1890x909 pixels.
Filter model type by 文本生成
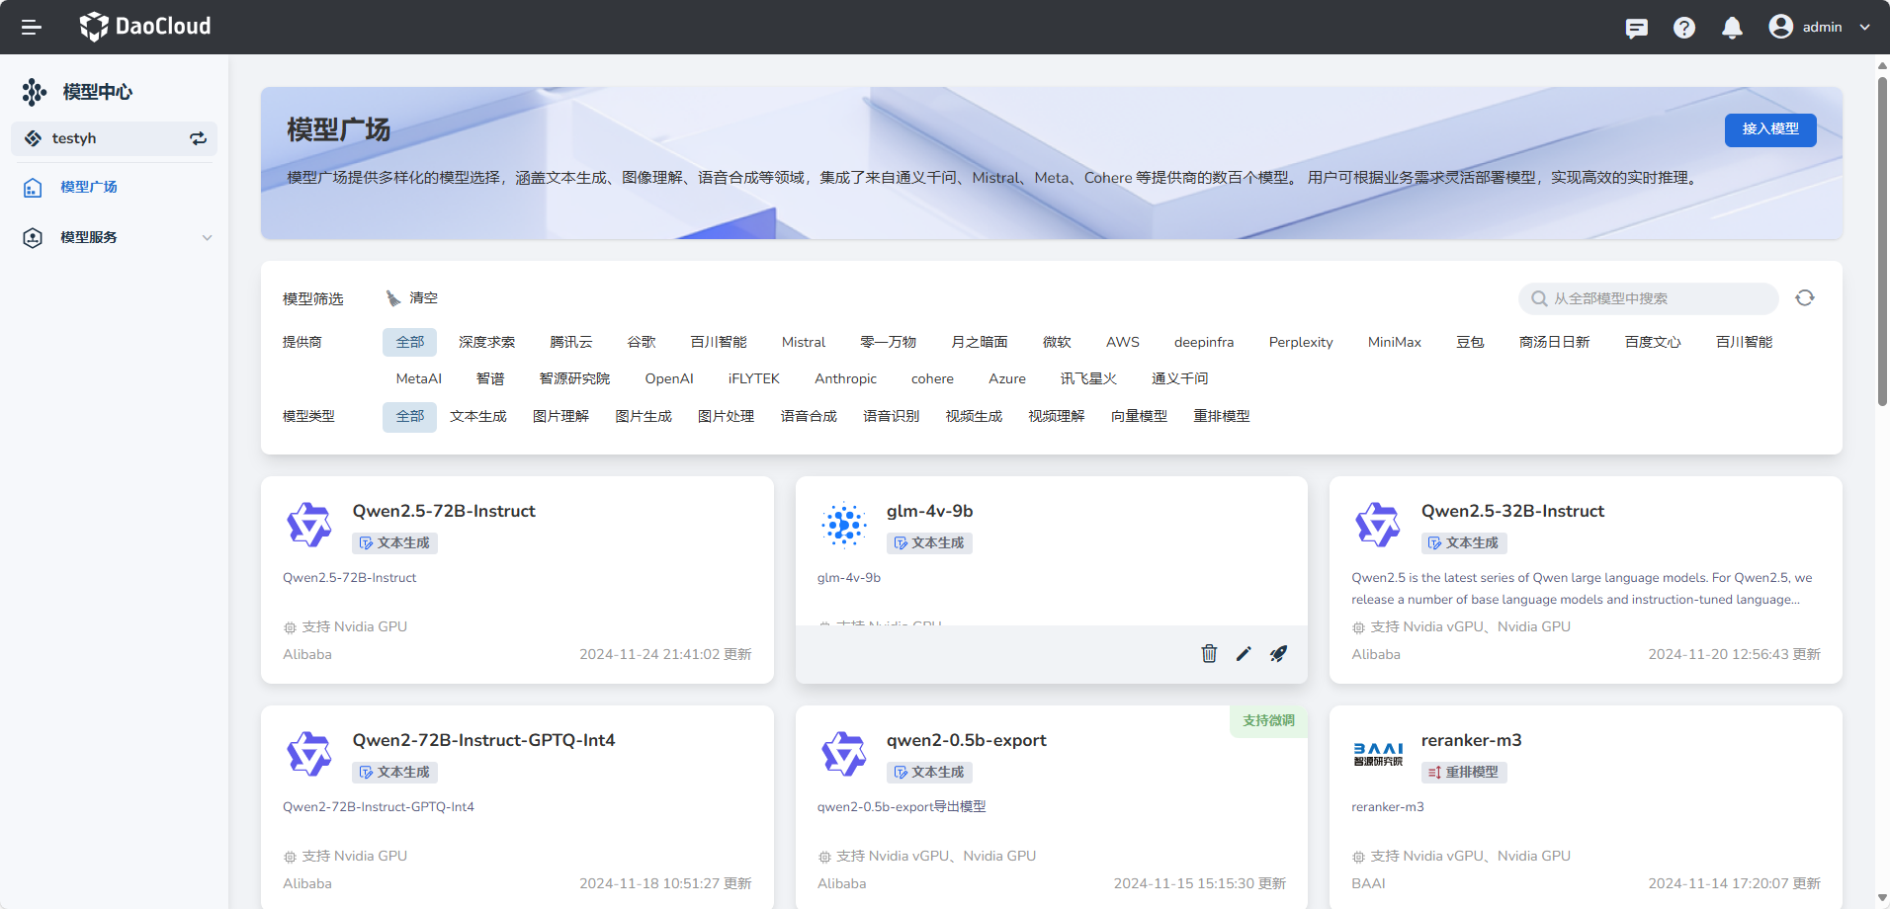tap(478, 416)
